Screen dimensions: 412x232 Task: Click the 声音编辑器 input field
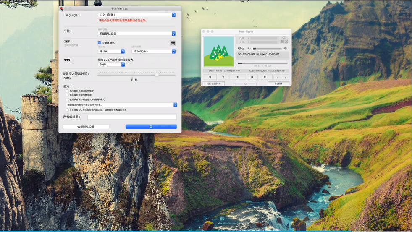point(132,117)
